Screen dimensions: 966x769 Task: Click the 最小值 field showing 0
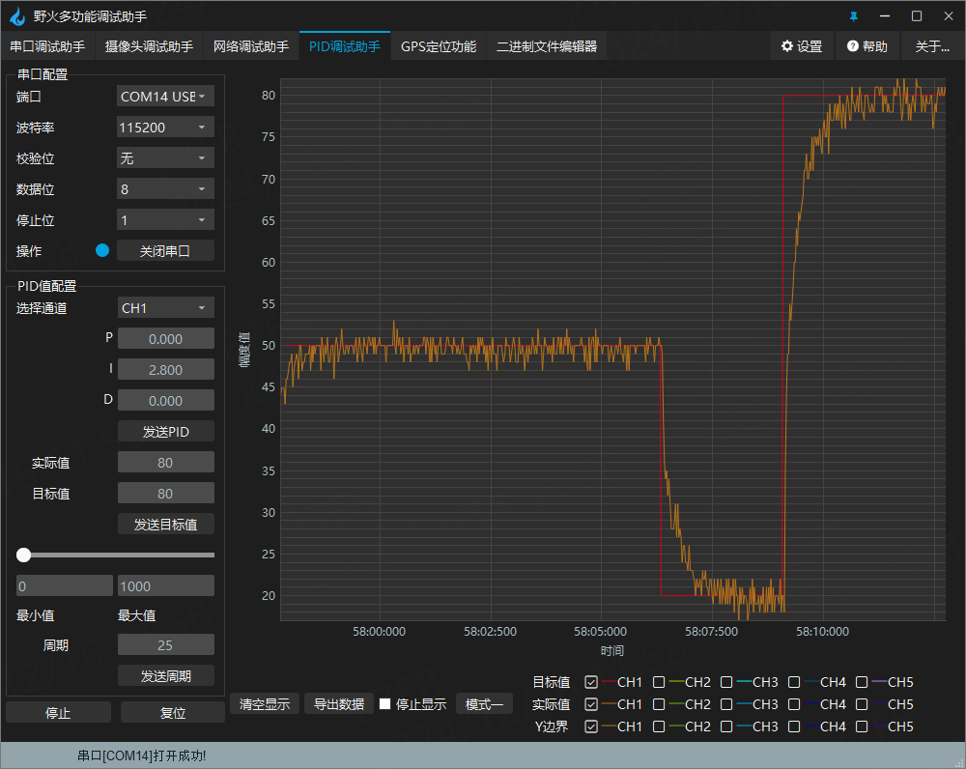click(64, 585)
